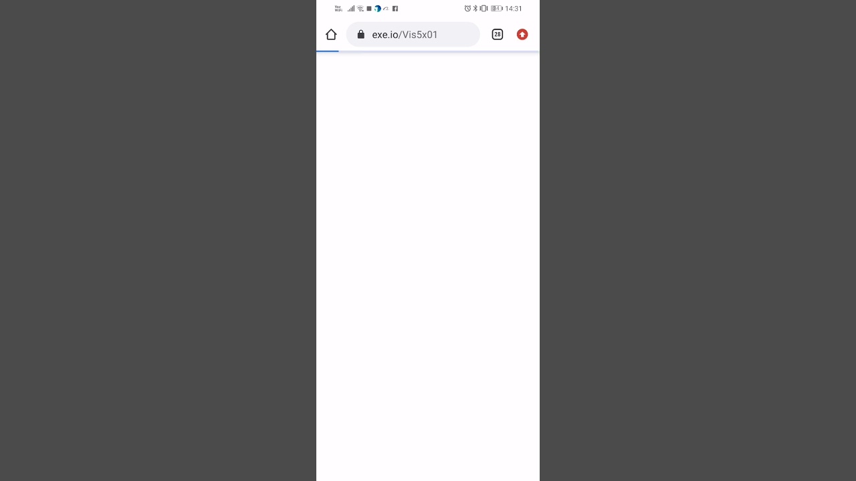The width and height of the screenshot is (856, 481).
Task: Select the exe.io/Vis5x01 address bar
Action: 413,35
